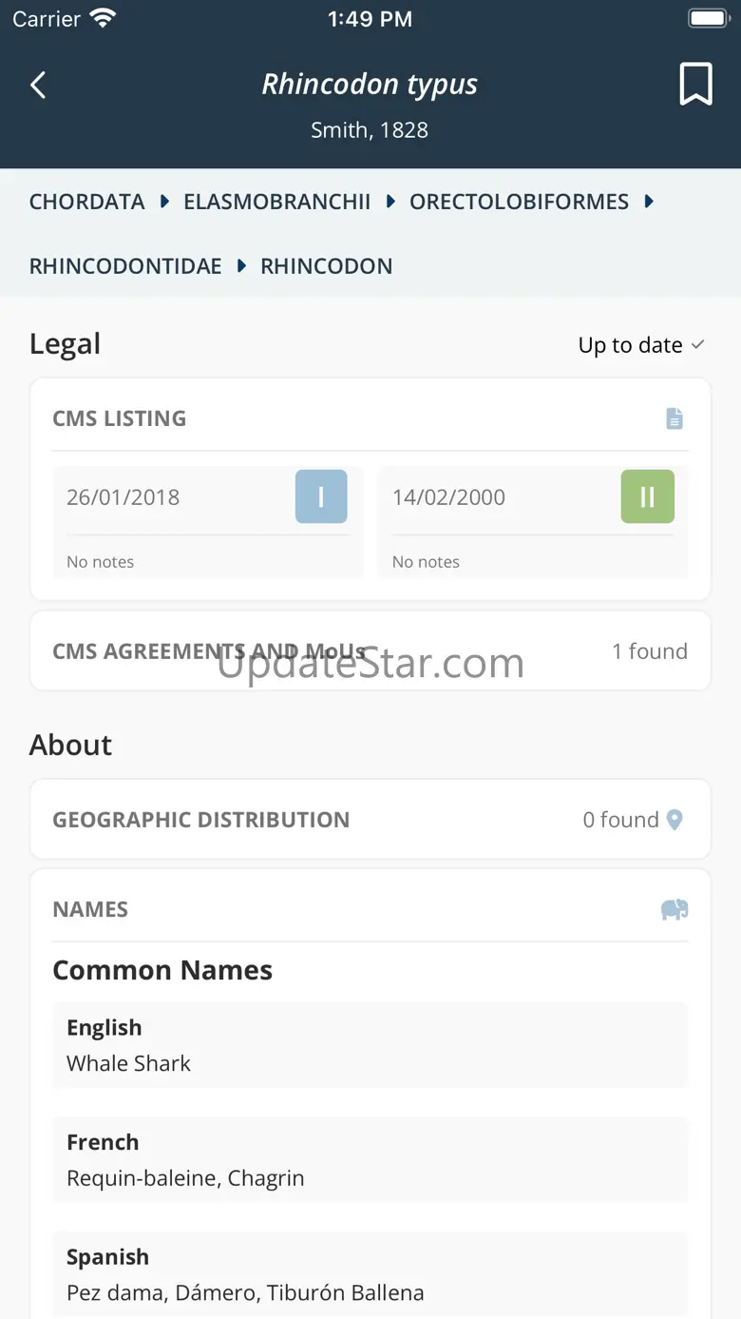Tap the back arrow icon
Viewport: 741px width, 1319px height.
(x=38, y=86)
